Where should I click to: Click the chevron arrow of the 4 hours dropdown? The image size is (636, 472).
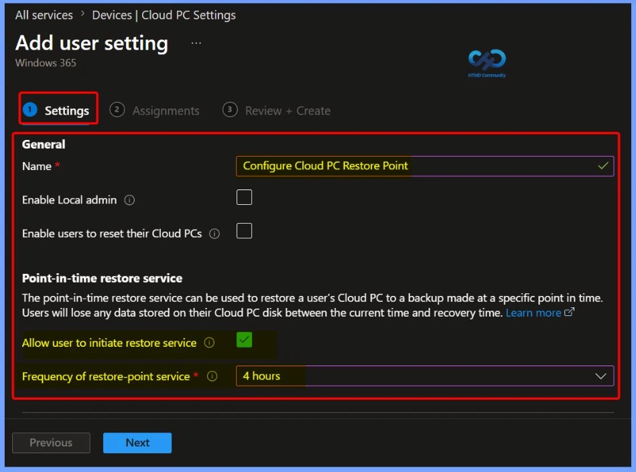click(x=600, y=376)
